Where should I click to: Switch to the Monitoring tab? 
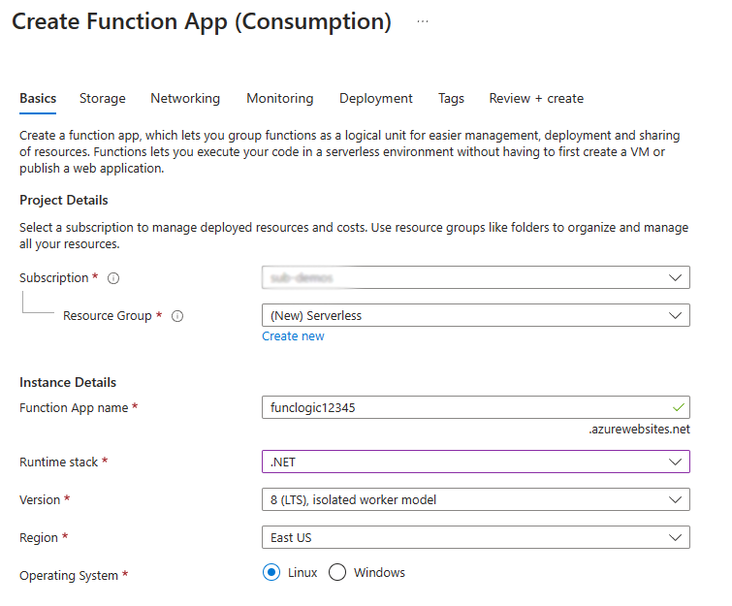pos(280,99)
